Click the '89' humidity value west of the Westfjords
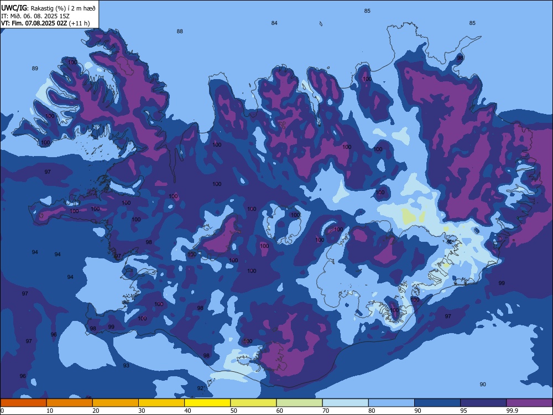The width and height of the screenshot is (553, 415). [35, 69]
